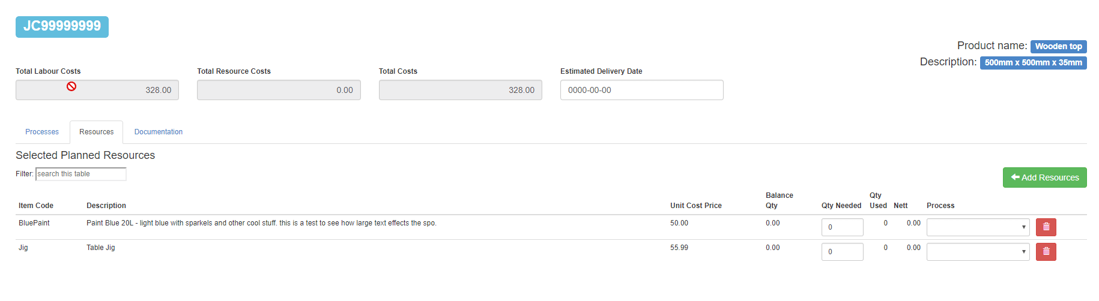Click the Wooden top product label
The image size is (1099, 301).
pyautogui.click(x=1058, y=46)
